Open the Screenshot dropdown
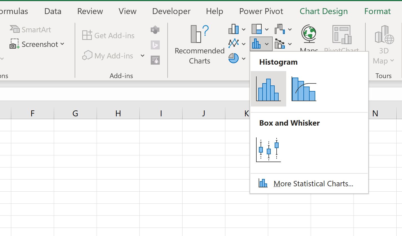 click(x=37, y=44)
